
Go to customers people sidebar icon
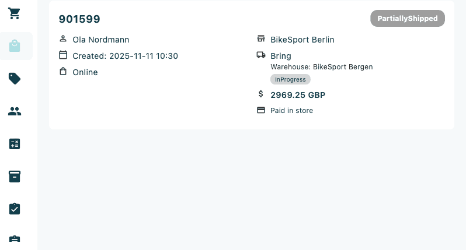click(x=15, y=111)
